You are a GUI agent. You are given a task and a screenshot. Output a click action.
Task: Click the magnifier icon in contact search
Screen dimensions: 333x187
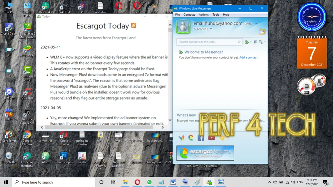click(239, 42)
